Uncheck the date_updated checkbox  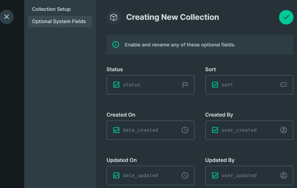tap(116, 176)
